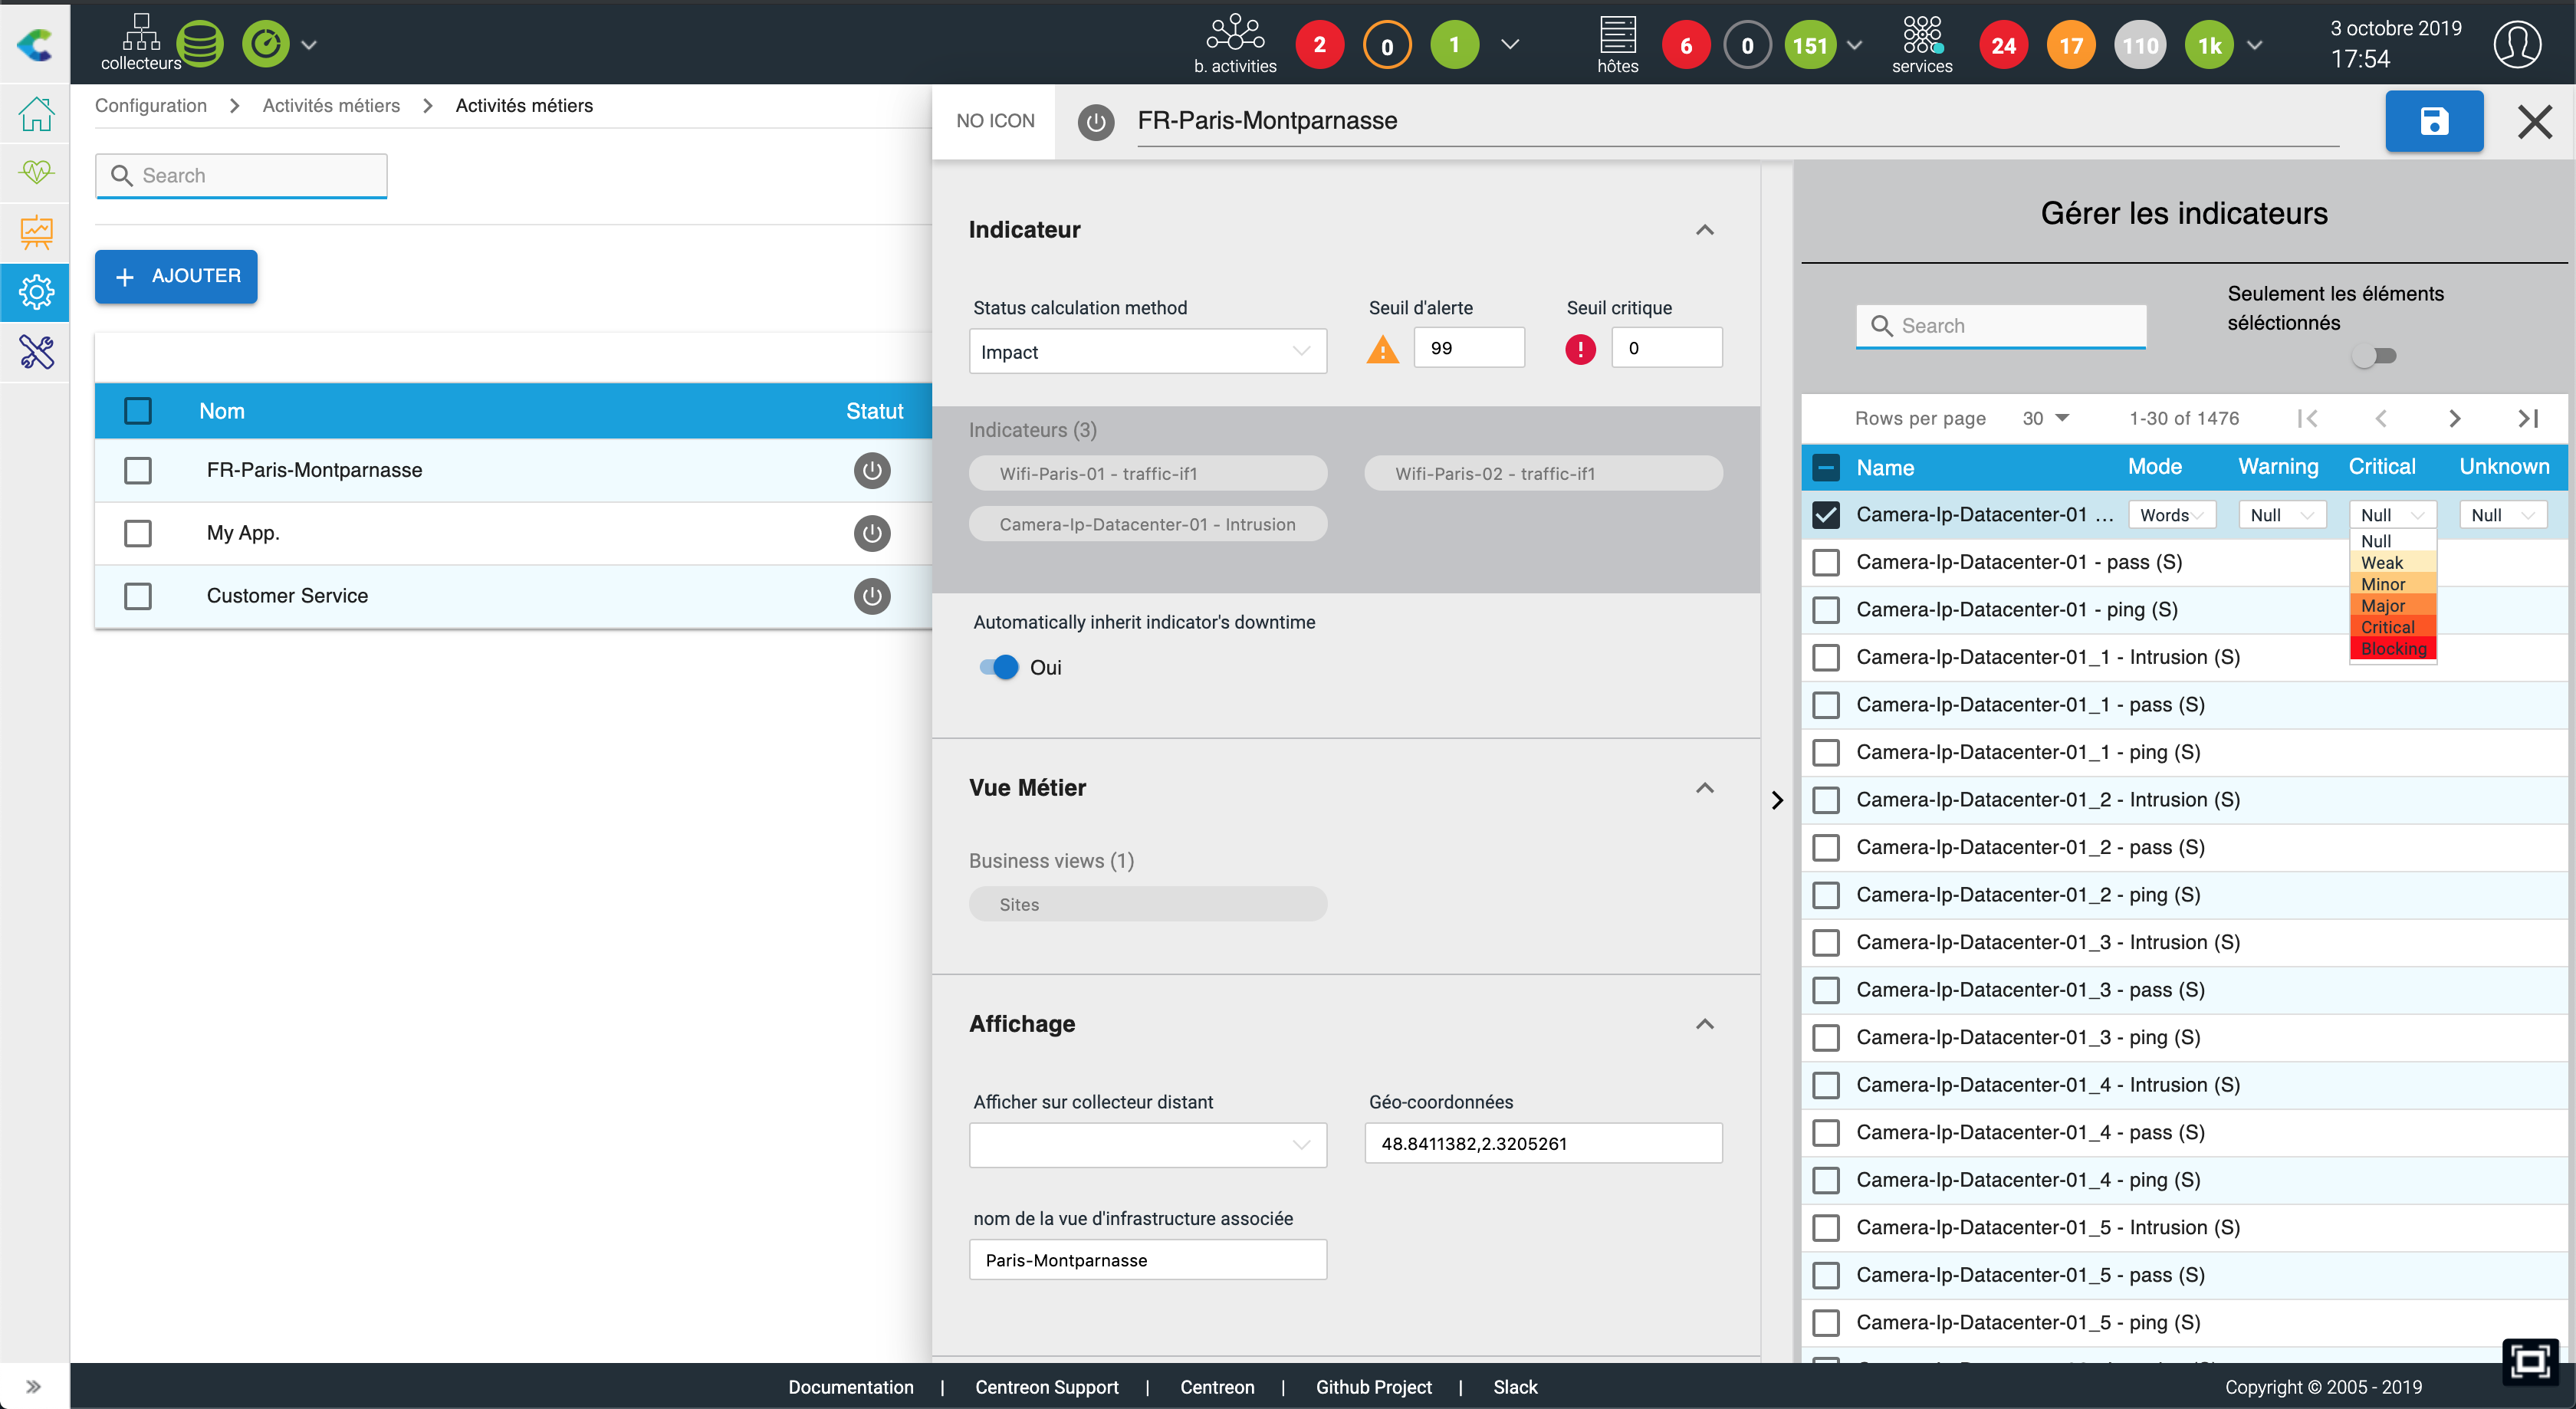Click the fullscreen icon at bottom right
Screen dimensions: 2576x1409
(x=2529, y=1361)
